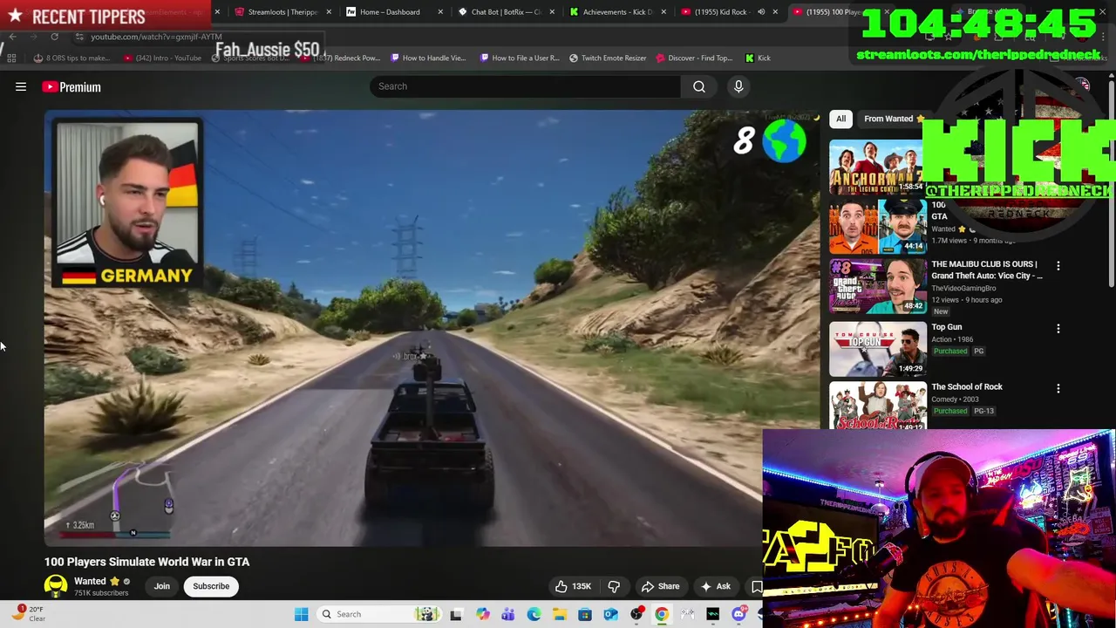Reload the page from browser toolbar
Viewport: 1116px width, 628px height.
coord(54,37)
